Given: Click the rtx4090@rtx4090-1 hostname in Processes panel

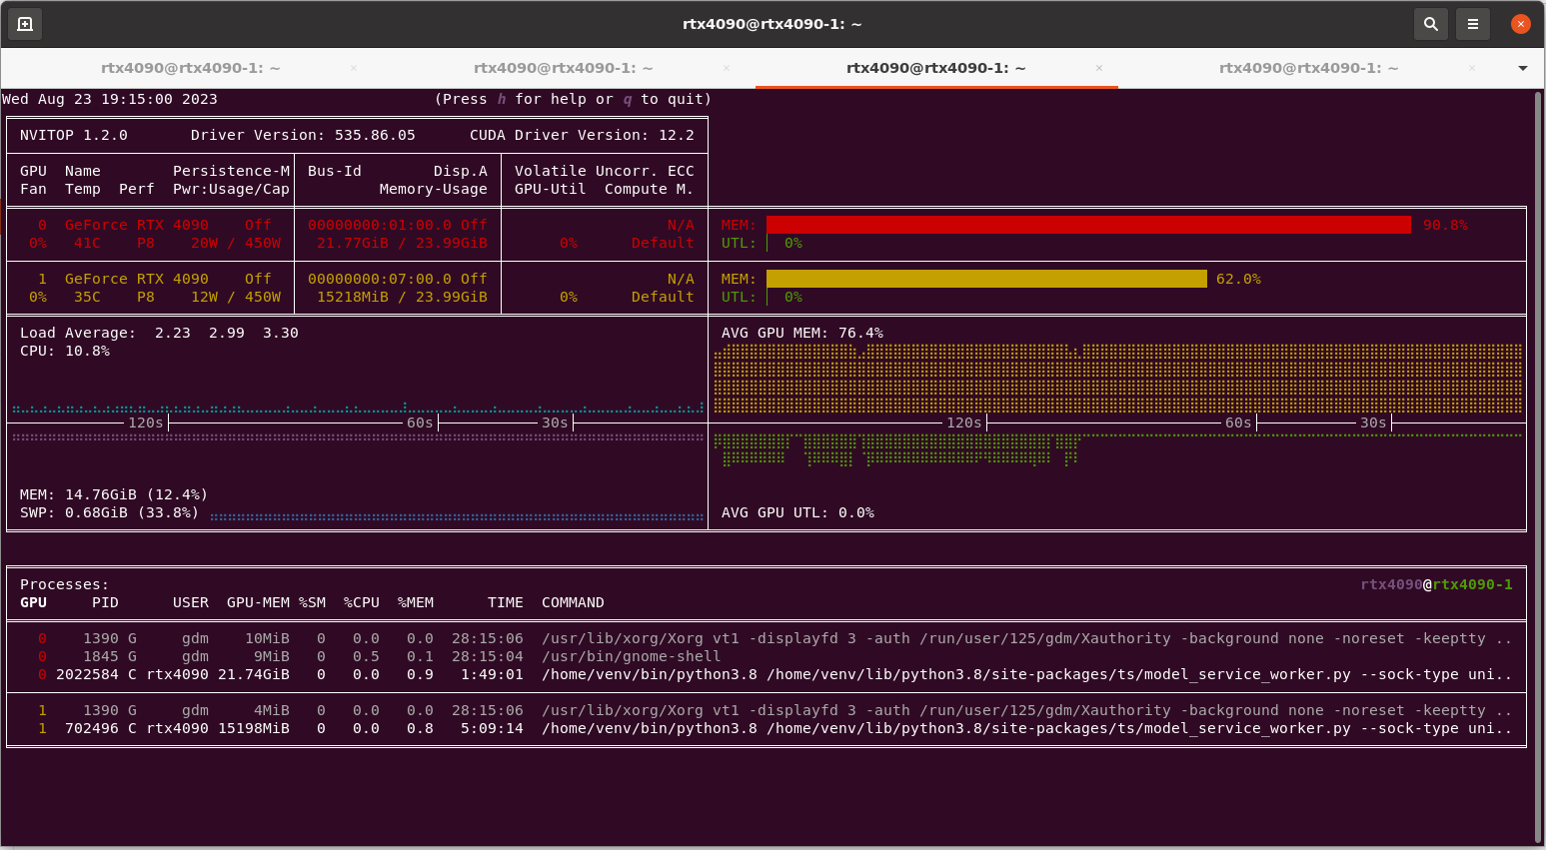Looking at the screenshot, I should tap(1436, 584).
